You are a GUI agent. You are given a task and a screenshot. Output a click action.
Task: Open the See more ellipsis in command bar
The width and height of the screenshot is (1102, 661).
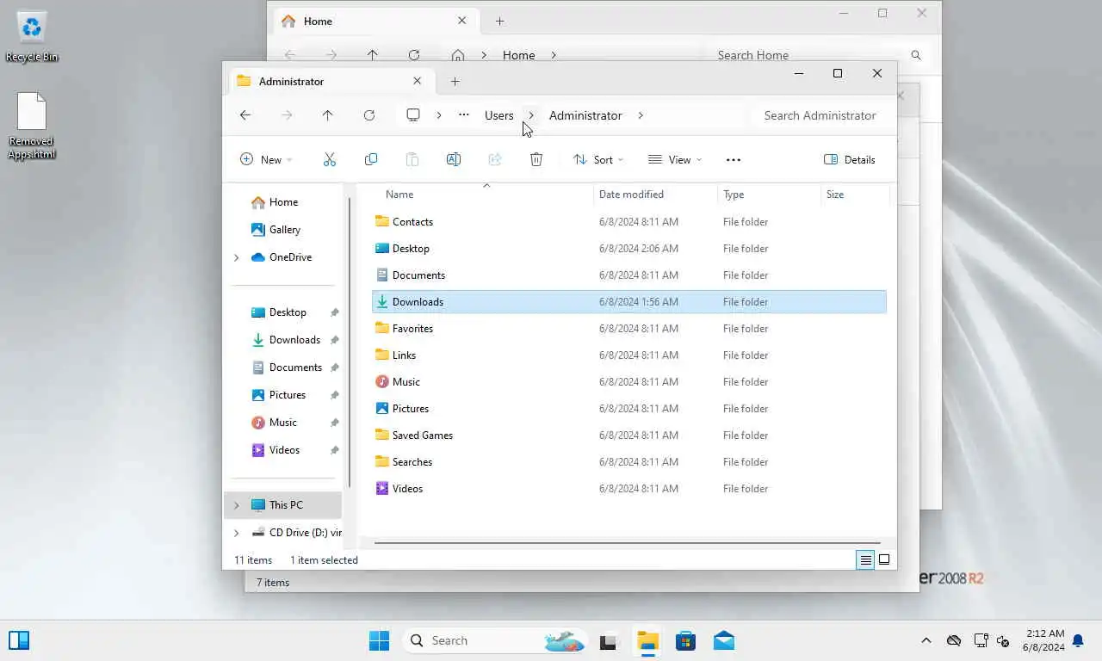[x=734, y=159]
